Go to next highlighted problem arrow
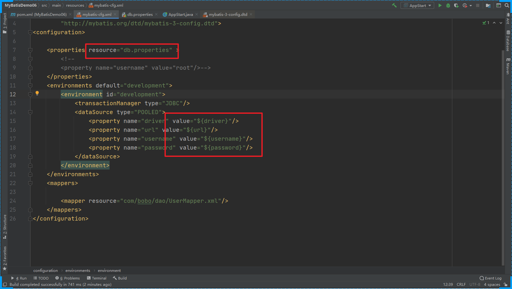 (501, 23)
